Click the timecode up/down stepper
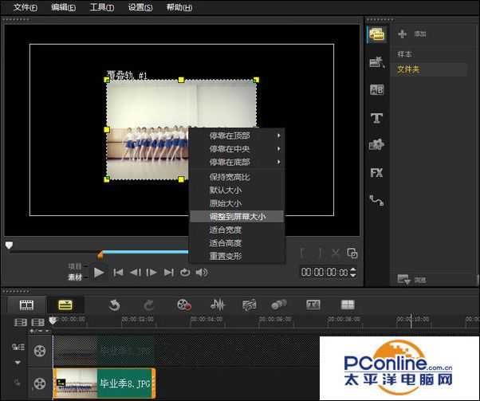 (x=353, y=272)
